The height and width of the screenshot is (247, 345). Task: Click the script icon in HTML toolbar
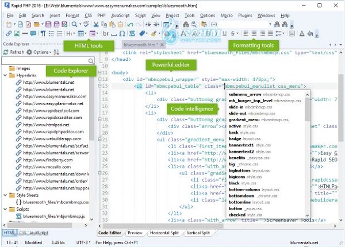[x=132, y=34]
